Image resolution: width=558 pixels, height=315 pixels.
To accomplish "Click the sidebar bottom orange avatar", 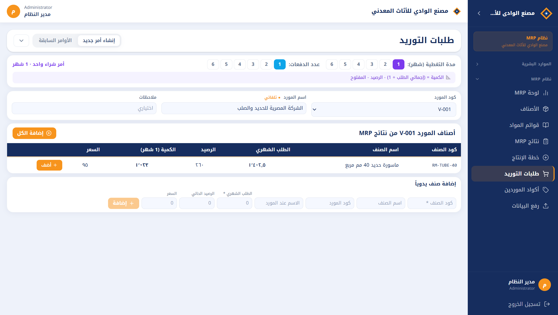I will 545,285.
